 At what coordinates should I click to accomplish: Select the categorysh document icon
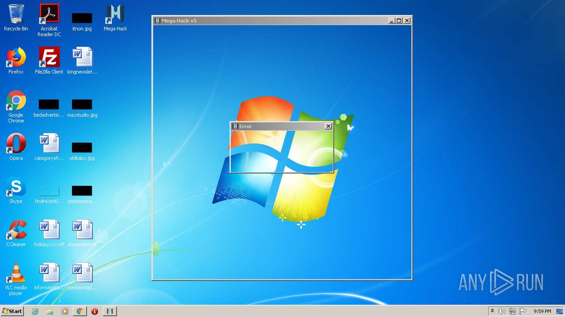[49, 147]
